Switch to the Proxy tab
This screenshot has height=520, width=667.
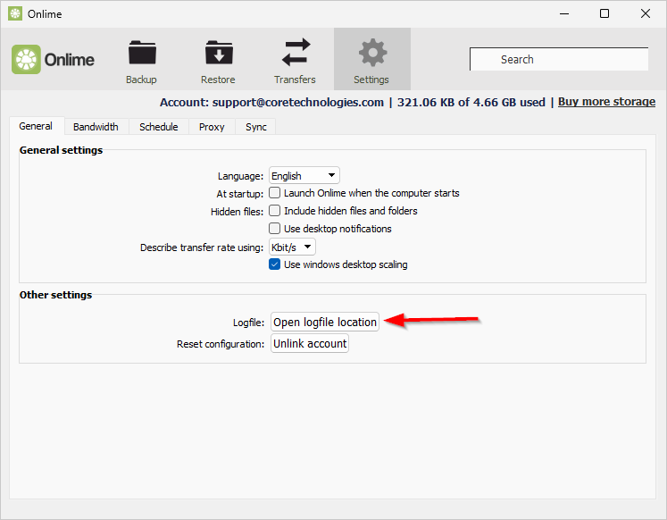tap(212, 127)
